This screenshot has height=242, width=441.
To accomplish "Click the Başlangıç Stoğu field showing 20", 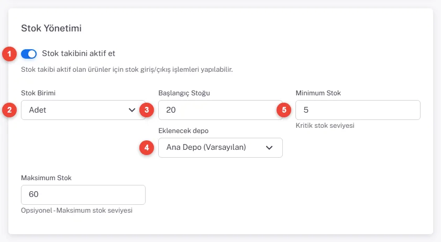I will [220, 110].
